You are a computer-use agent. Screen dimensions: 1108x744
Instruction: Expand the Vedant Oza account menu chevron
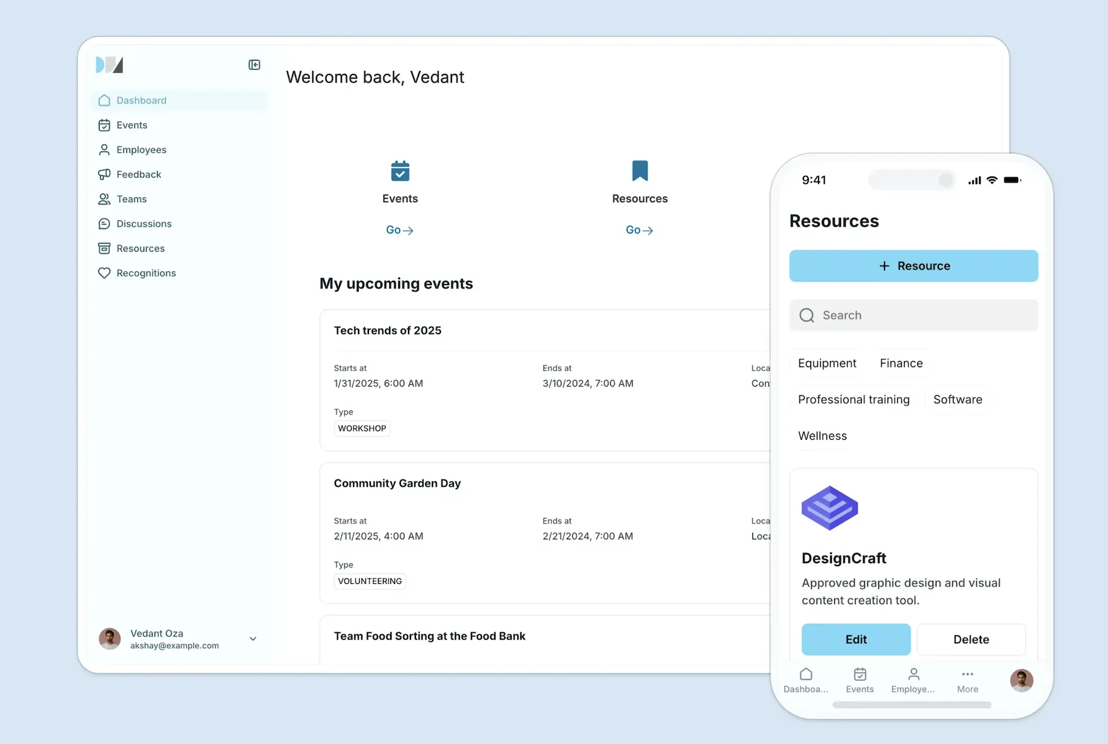253,639
